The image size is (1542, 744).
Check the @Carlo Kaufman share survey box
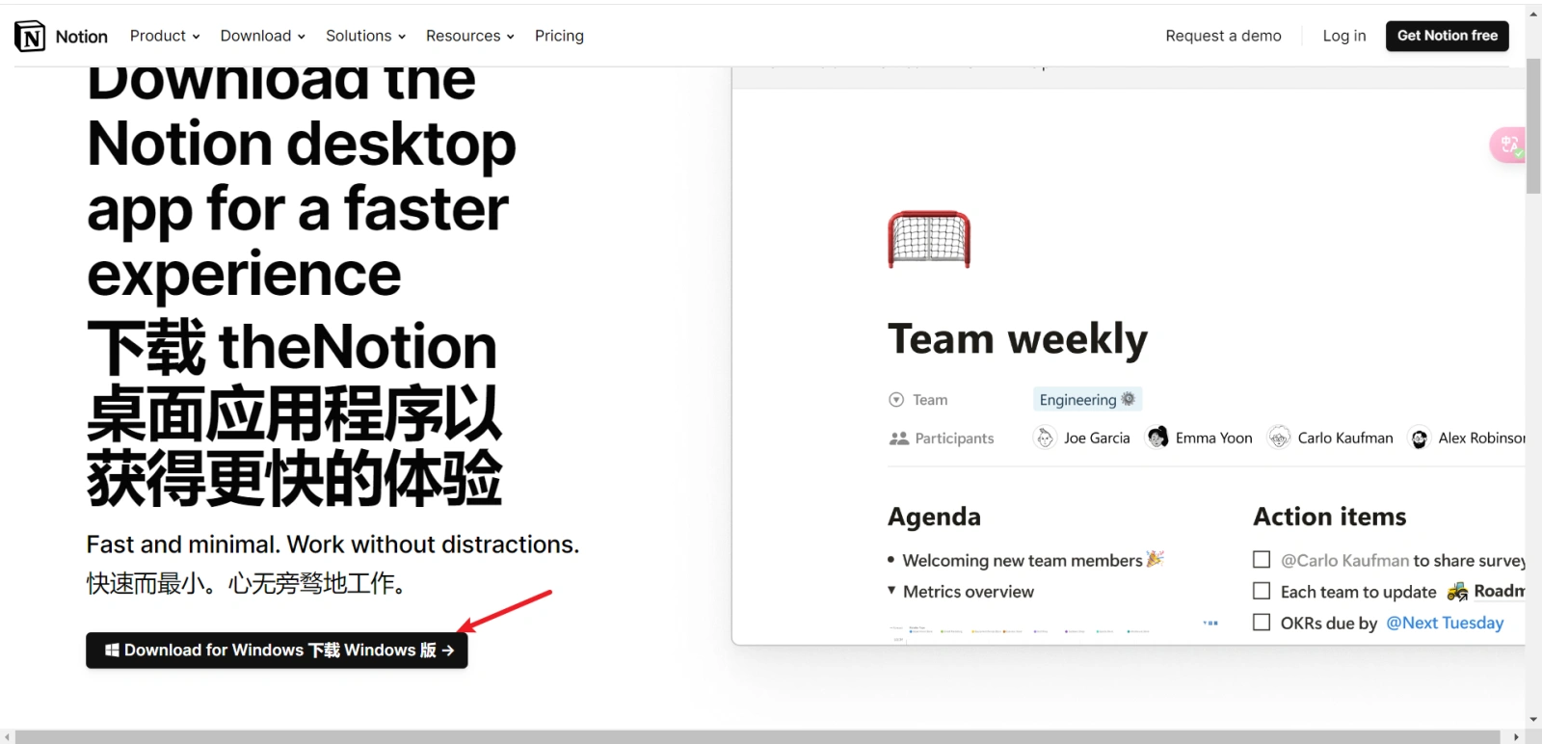tap(1262, 559)
